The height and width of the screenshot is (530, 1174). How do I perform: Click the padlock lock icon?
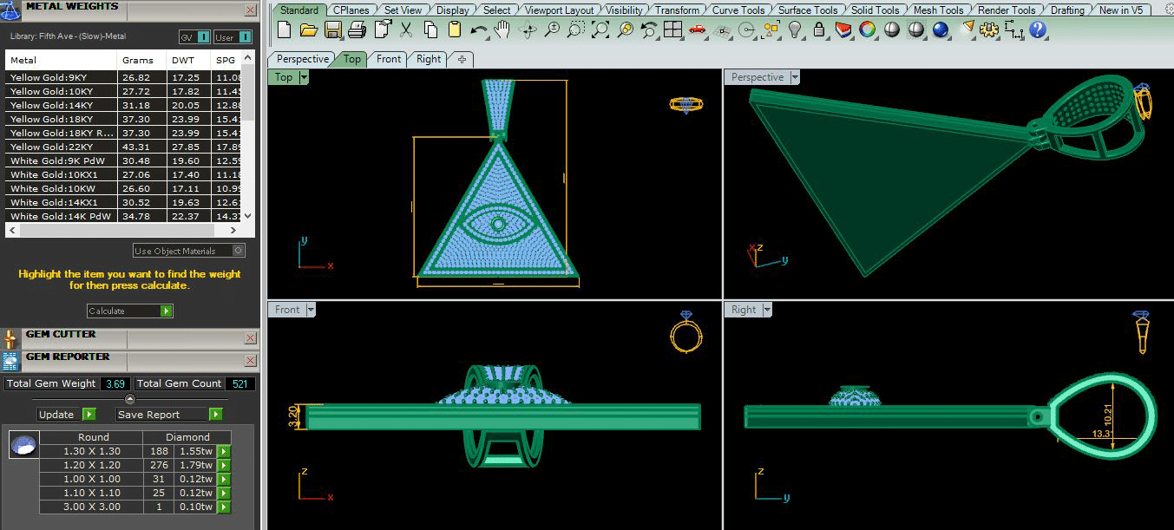819,30
